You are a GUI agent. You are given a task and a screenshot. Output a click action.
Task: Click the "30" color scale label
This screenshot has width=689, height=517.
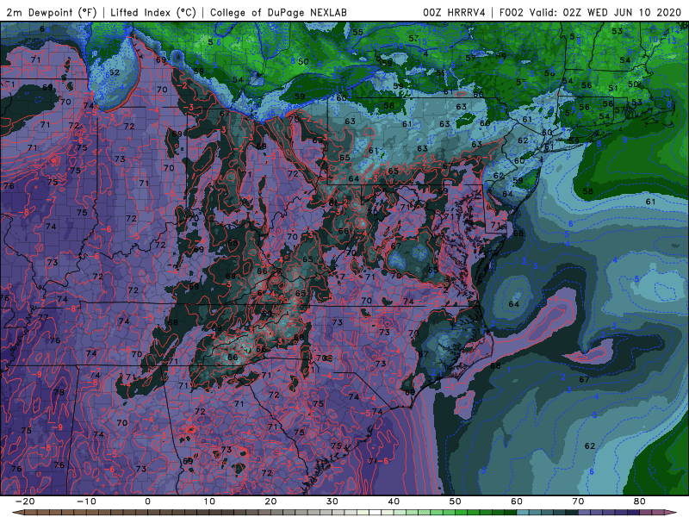tap(332, 501)
